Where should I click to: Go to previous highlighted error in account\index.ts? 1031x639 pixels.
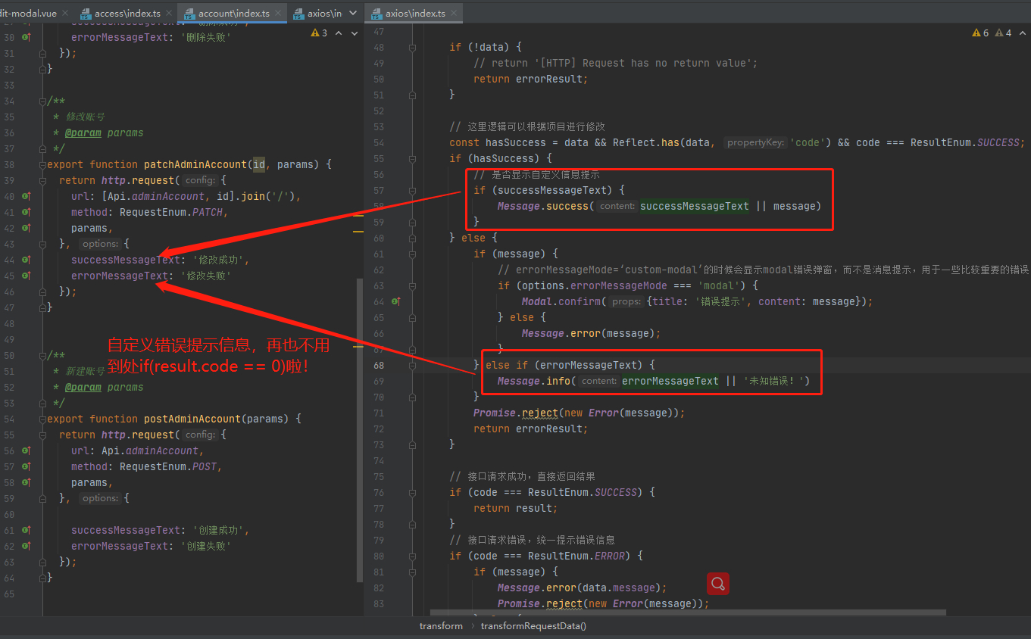tap(338, 33)
